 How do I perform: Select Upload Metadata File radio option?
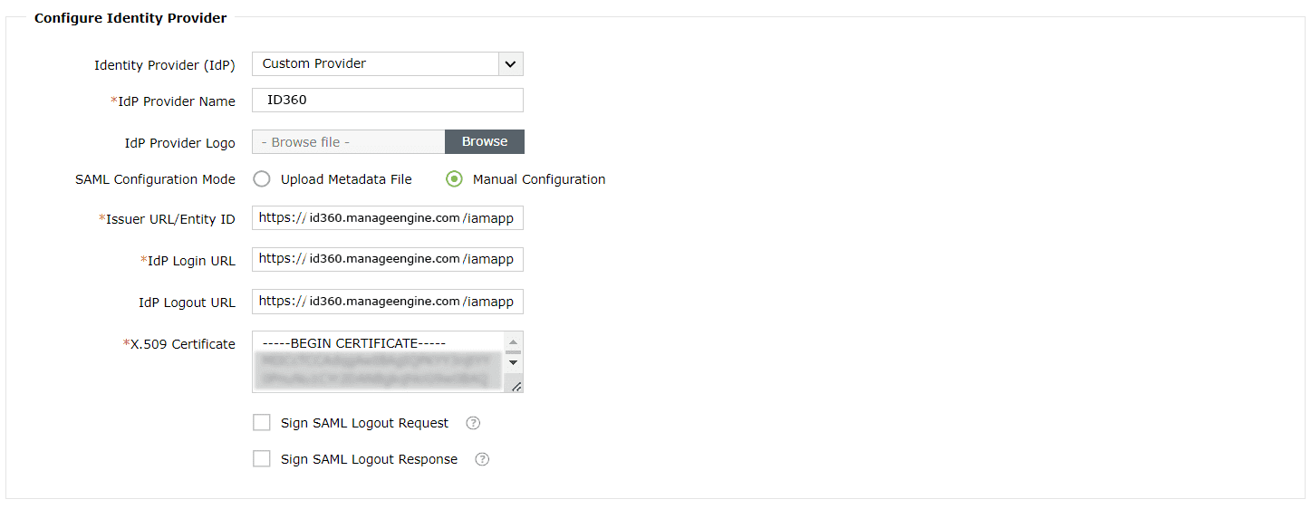(262, 179)
